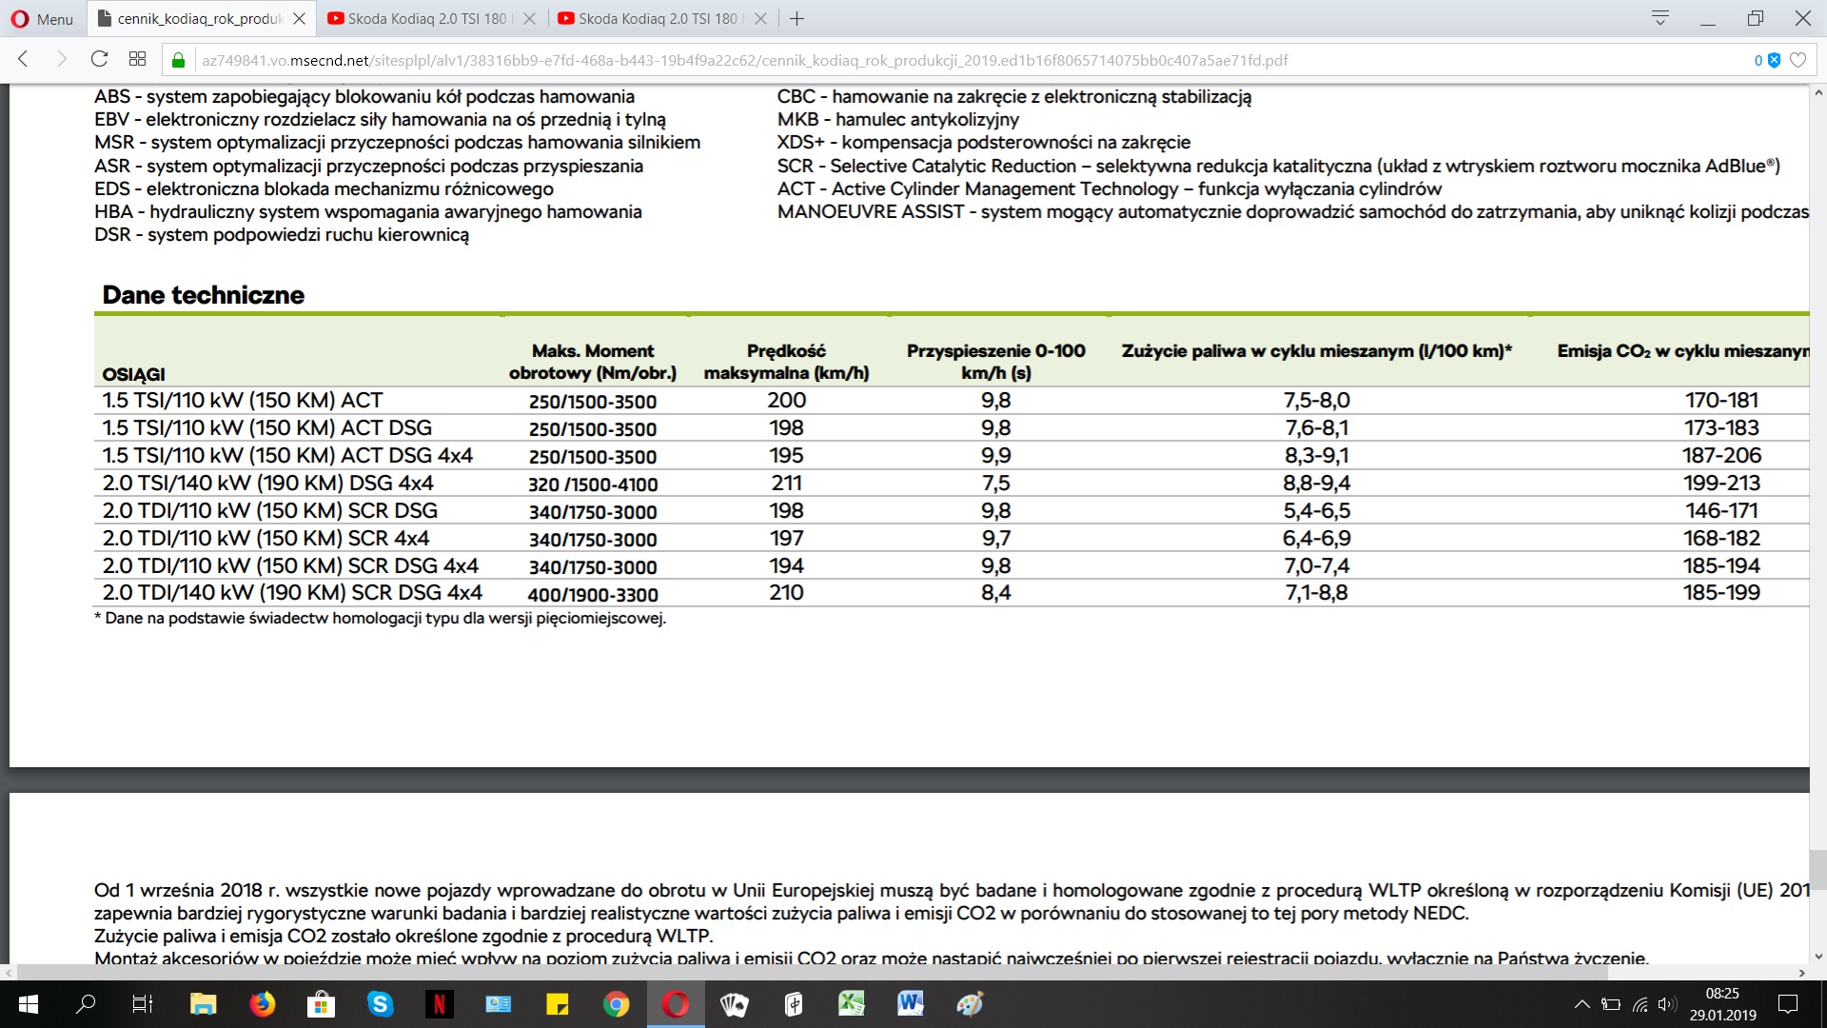1827x1028 pixels.
Task: Click the green padlock security icon
Action: pos(178,60)
